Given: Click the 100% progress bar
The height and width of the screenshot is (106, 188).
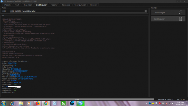Looking at the screenshot, I should [x=77, y=99].
